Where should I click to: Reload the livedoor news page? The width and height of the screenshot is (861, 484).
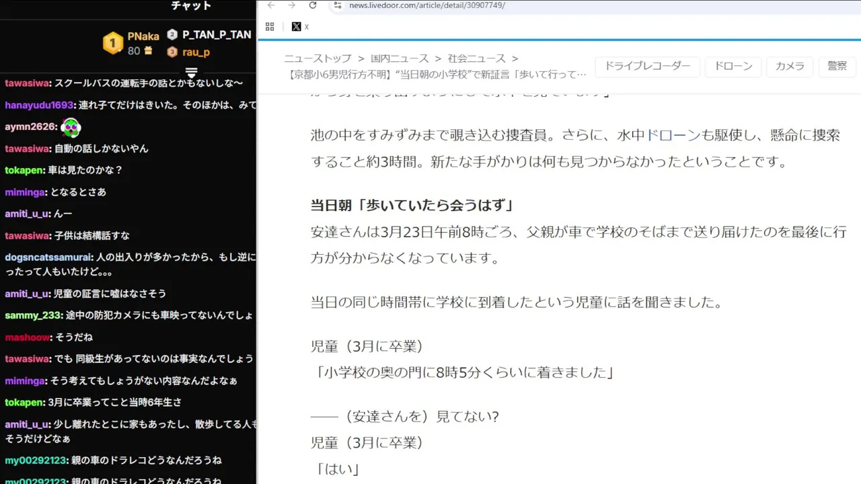pyautogui.click(x=313, y=5)
